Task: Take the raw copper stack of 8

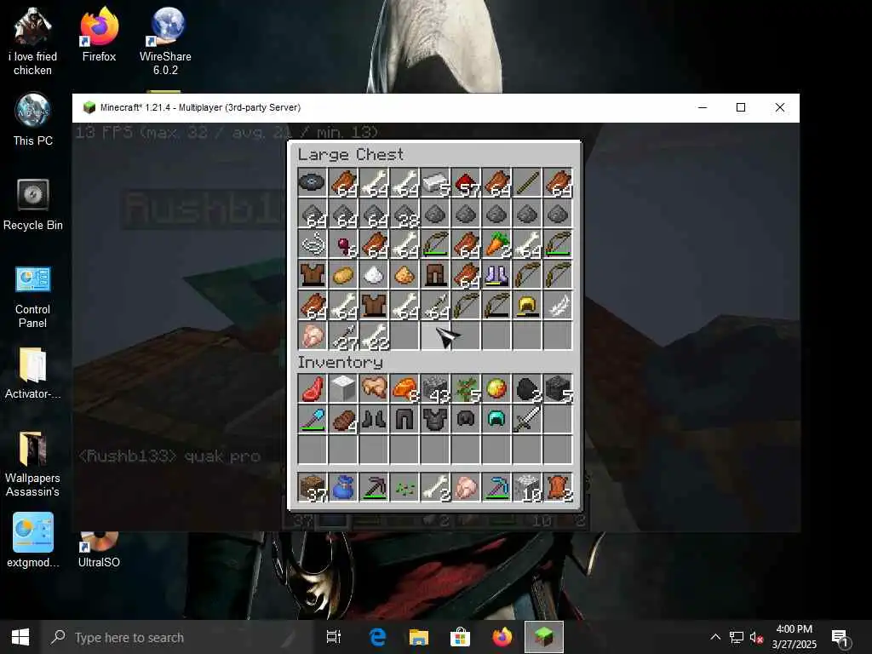Action: (x=404, y=388)
